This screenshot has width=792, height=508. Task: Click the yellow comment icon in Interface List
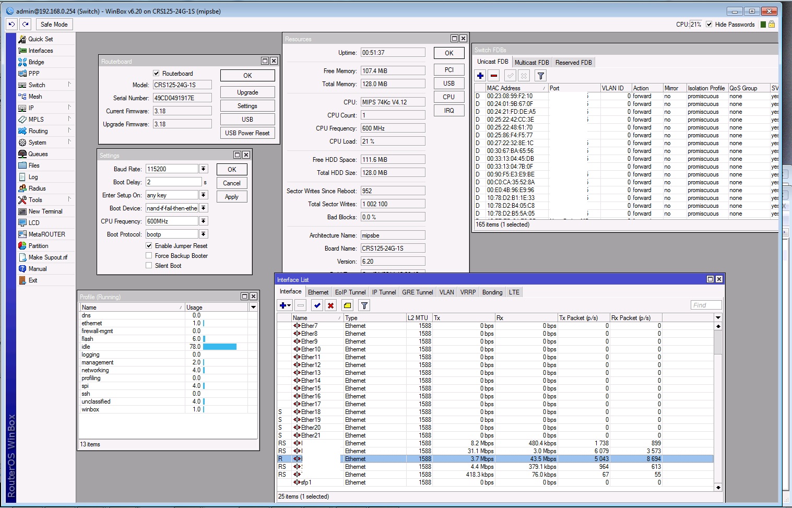coord(348,305)
